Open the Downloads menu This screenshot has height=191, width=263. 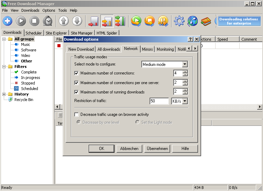[x=30, y=10]
